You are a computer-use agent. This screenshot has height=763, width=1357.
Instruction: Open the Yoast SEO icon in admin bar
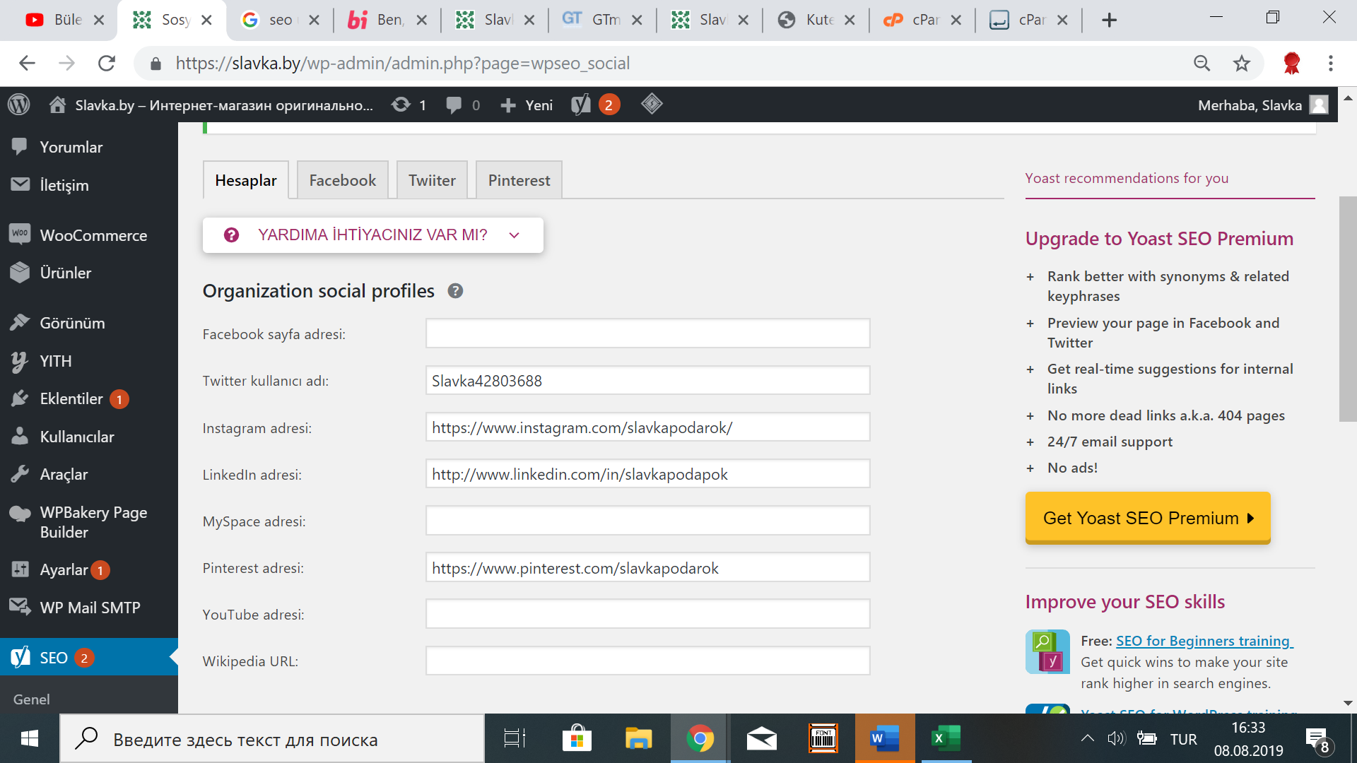click(581, 105)
